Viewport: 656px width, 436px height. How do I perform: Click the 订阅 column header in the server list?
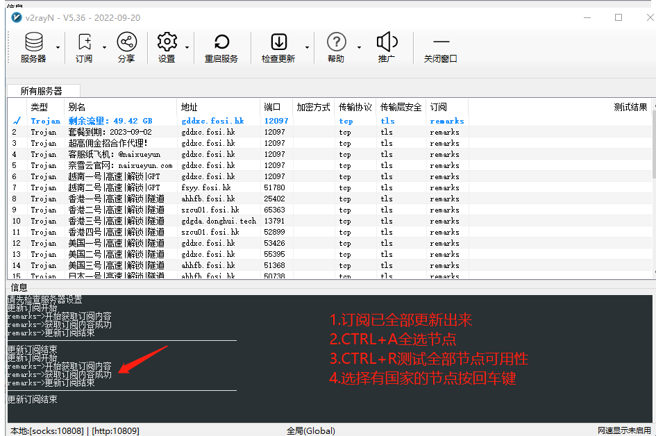(x=447, y=107)
